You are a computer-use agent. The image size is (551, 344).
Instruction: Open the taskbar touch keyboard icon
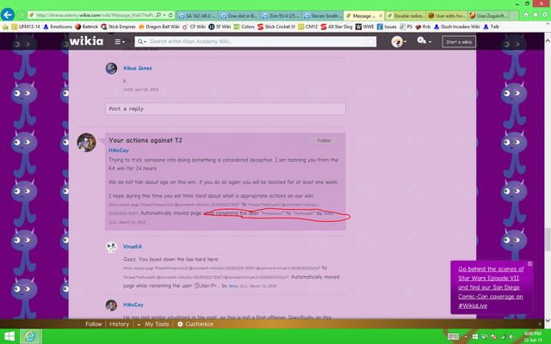coord(454,336)
